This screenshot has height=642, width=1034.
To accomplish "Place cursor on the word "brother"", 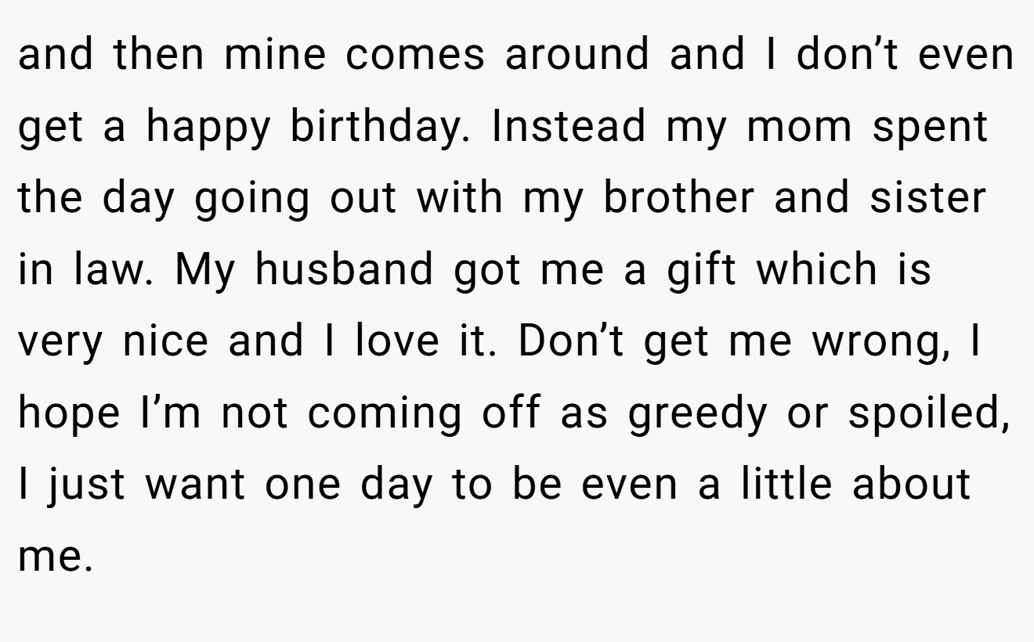I will 678,199.
